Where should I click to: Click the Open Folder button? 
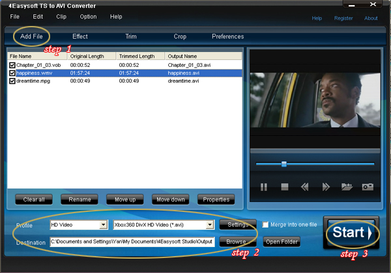coord(282,242)
